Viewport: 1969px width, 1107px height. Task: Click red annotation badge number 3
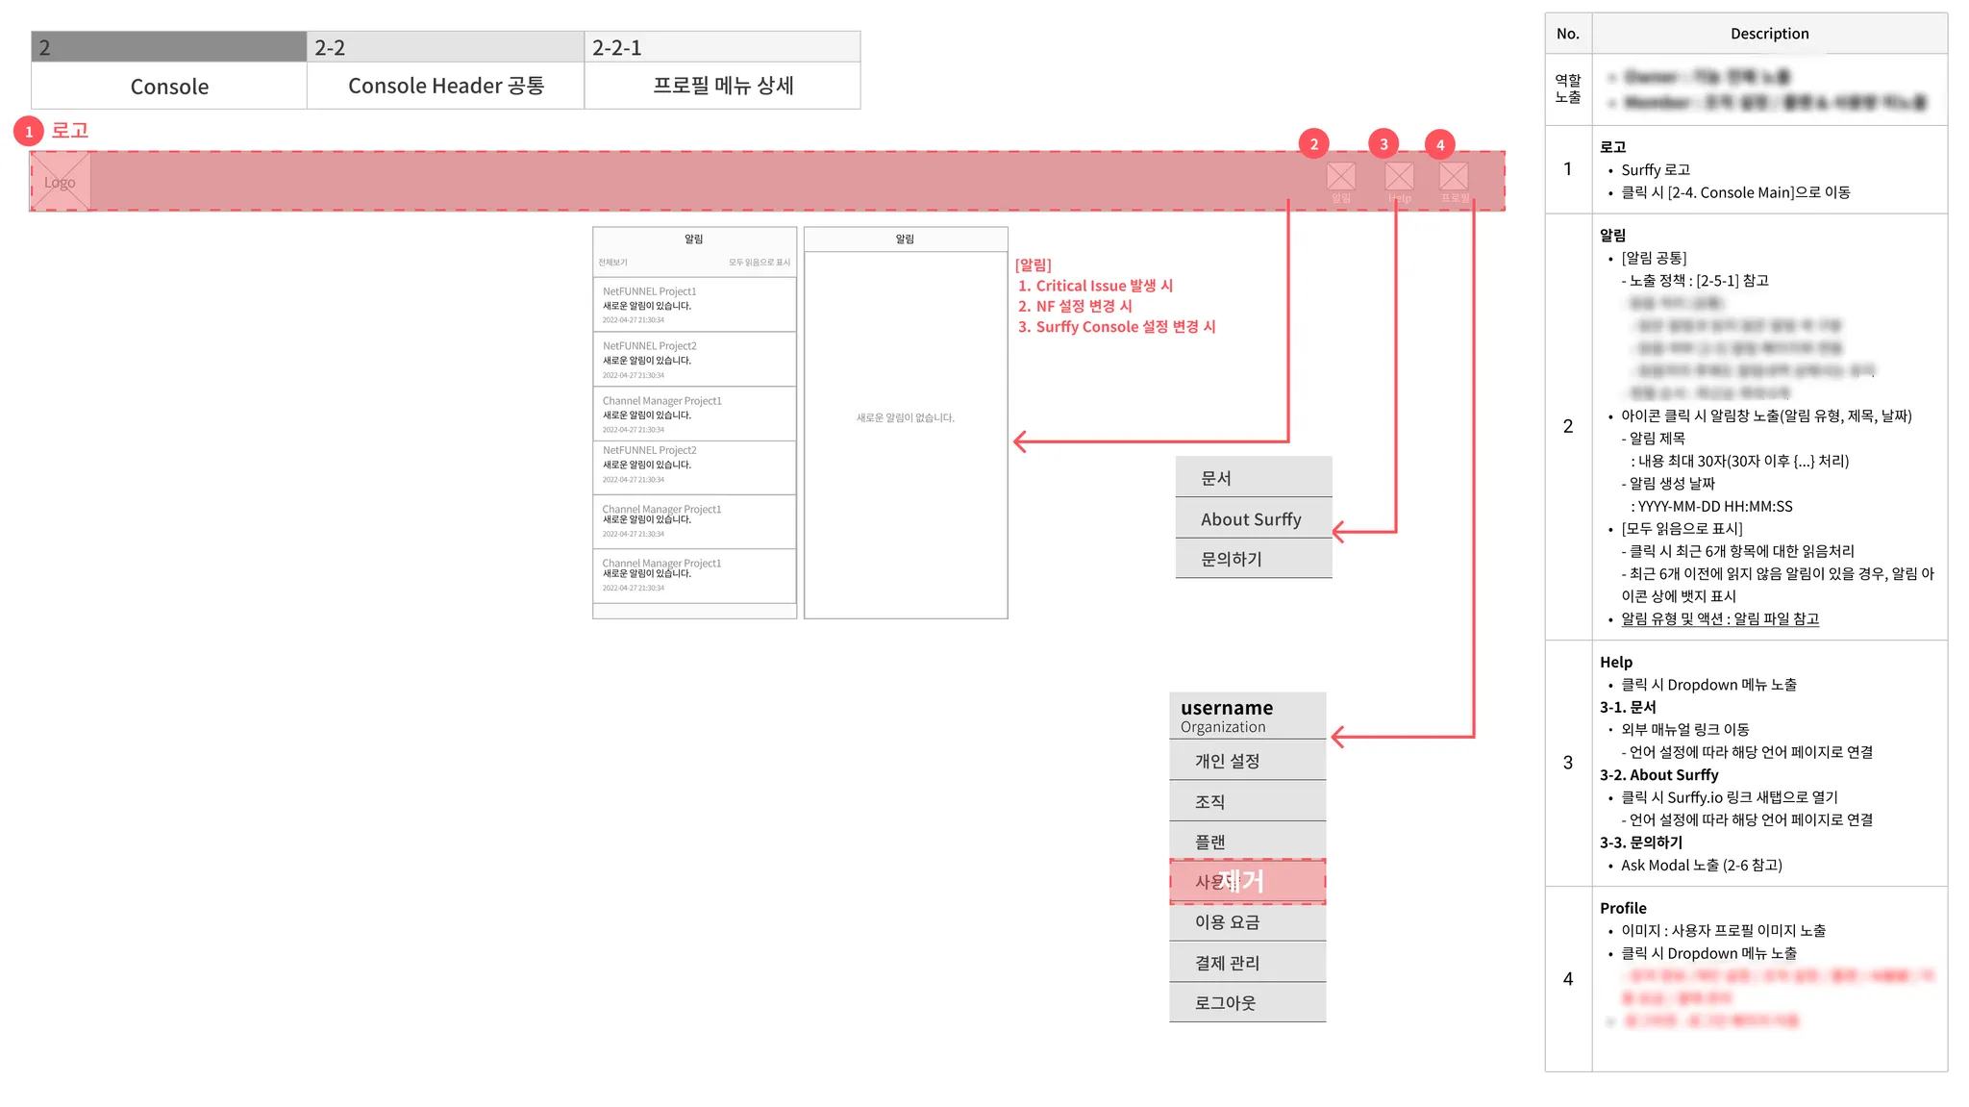pos(1383,144)
